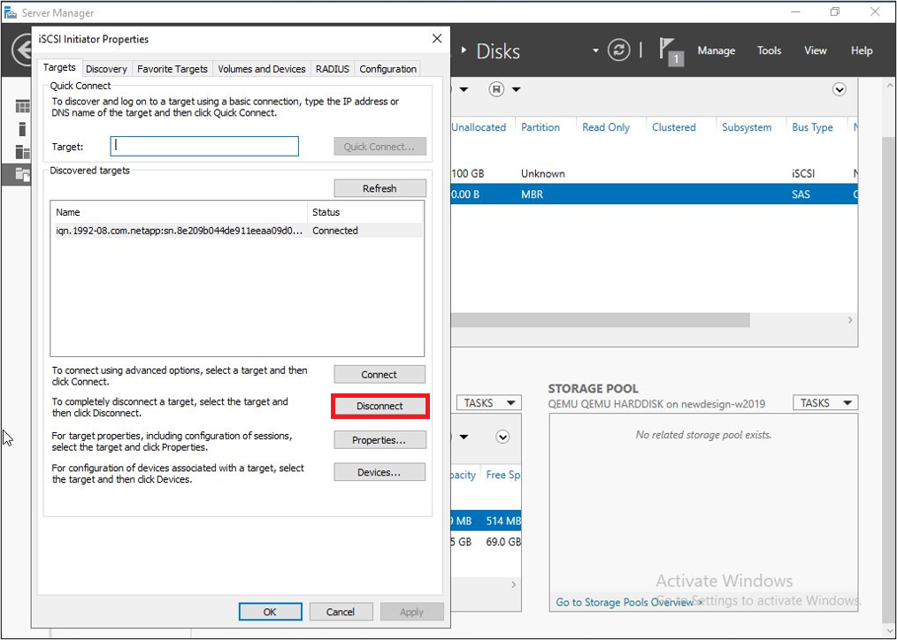This screenshot has height=640, width=897.
Task: Click the Target text input field
Action: coord(204,147)
